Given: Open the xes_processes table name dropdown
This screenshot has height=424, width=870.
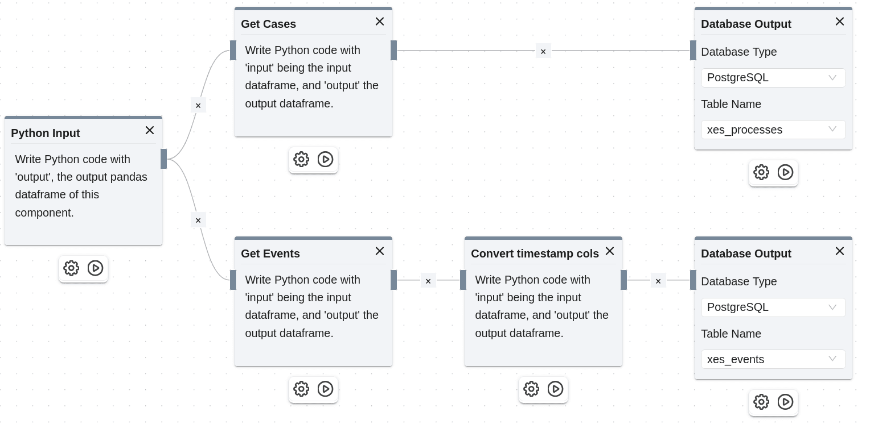Looking at the screenshot, I should tap(773, 130).
